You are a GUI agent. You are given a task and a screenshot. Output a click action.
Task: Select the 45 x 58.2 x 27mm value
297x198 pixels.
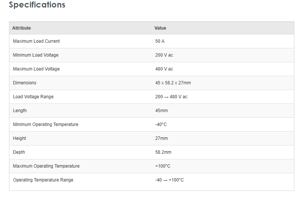173,83
